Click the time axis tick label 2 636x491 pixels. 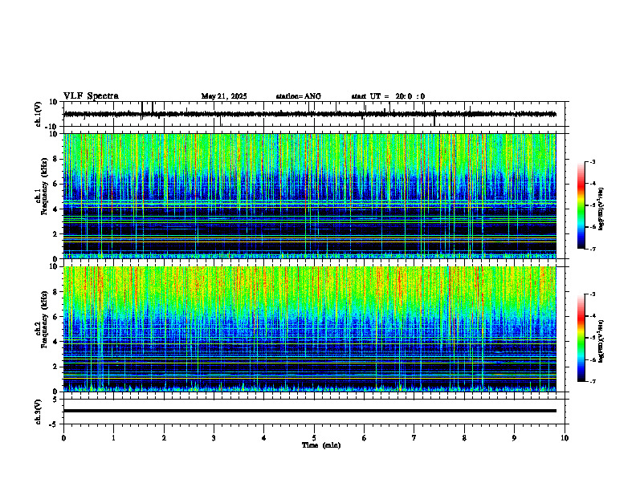tap(164, 438)
